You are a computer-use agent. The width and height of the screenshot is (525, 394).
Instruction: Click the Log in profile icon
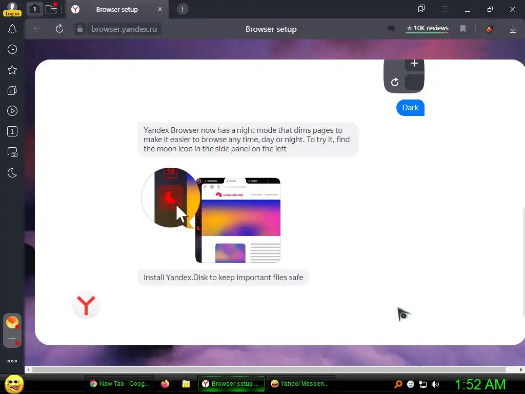coord(12,9)
